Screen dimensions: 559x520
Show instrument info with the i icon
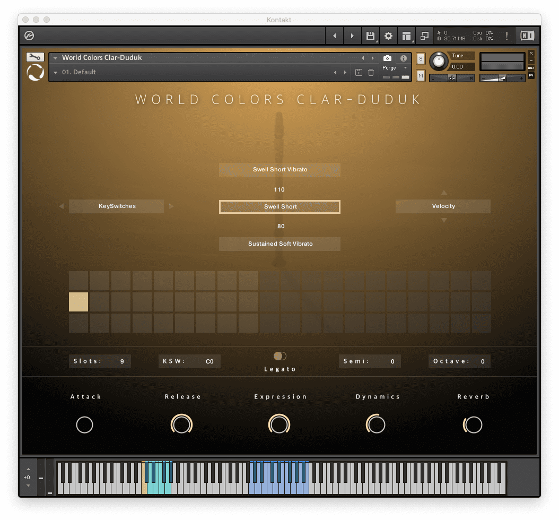[403, 58]
